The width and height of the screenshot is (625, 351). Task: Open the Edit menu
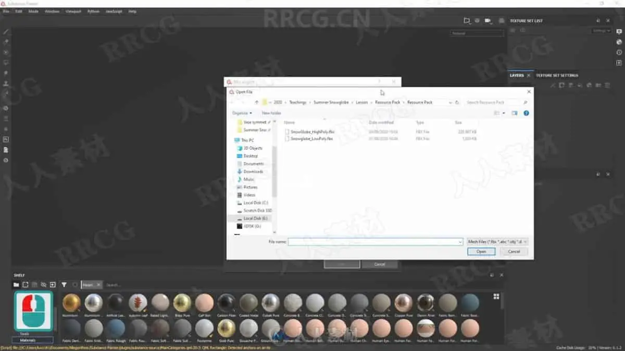pyautogui.click(x=19, y=11)
